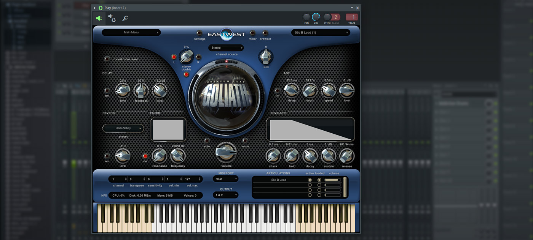Toggle the stereo double R button
Image resolution: width=533 pixels, height=240 pixels.
[x=198, y=57]
